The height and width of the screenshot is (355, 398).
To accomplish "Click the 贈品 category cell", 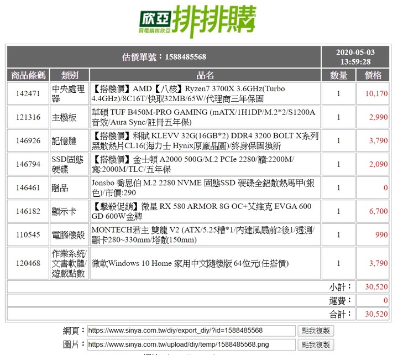I will click(70, 187).
